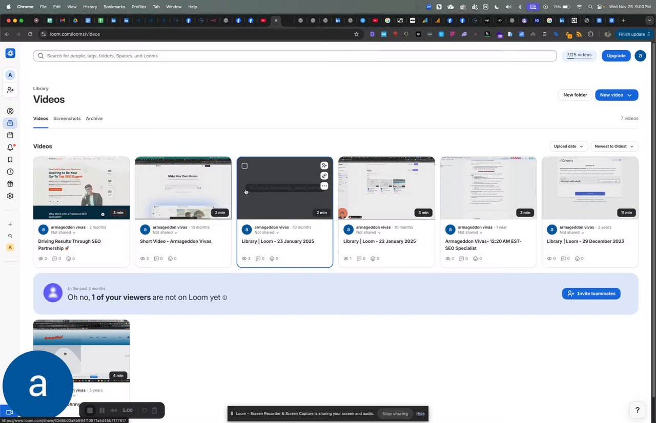Click the trash delete icon in recorder bar
The width and height of the screenshot is (656, 423).
pyautogui.click(x=155, y=410)
